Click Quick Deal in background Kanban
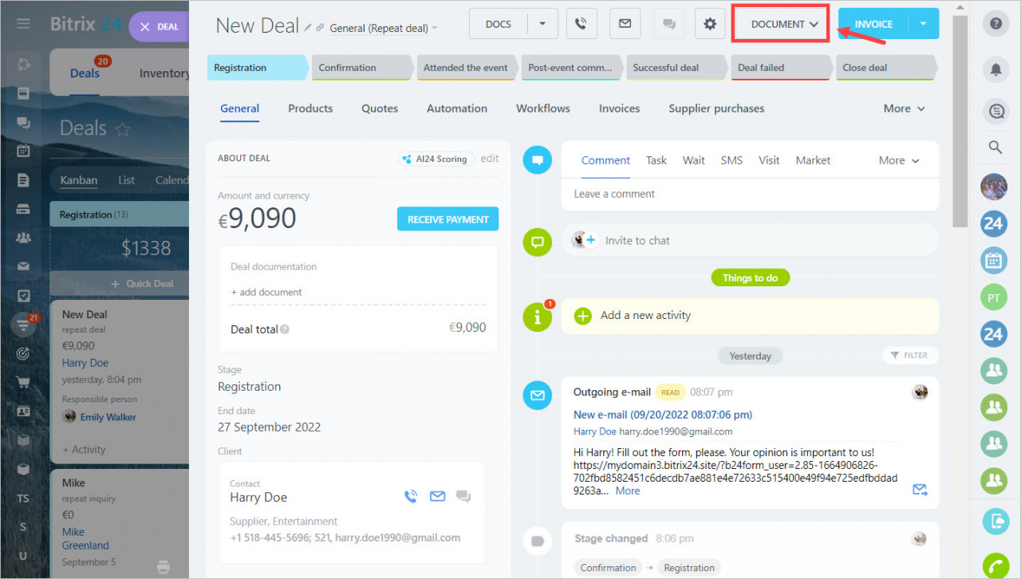 coord(144,283)
